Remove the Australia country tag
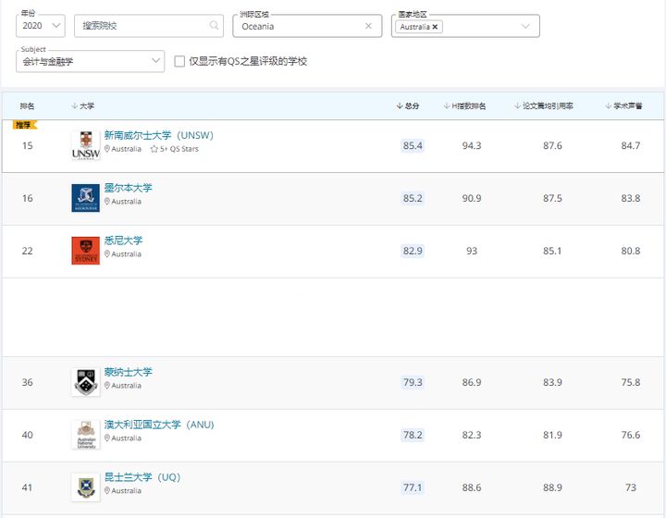The height and width of the screenshot is (518, 666). point(435,27)
